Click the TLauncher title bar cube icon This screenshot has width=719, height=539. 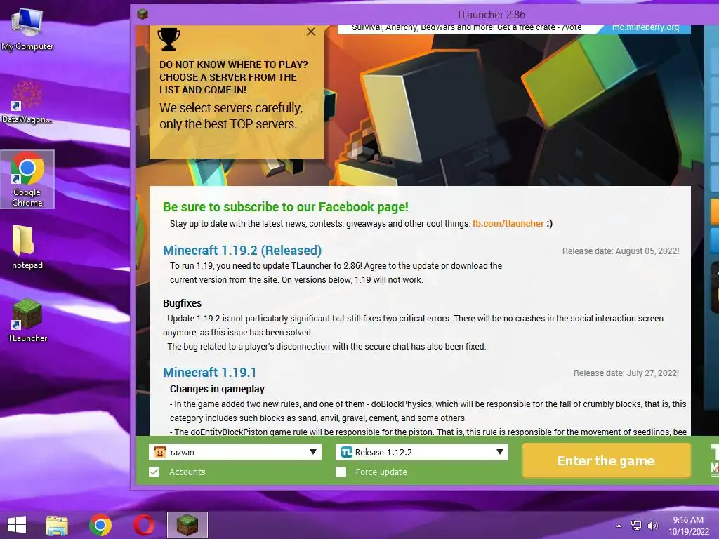point(143,14)
